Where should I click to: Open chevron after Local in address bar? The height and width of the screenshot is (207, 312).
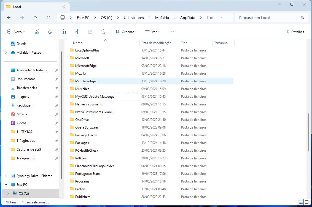tap(221, 18)
